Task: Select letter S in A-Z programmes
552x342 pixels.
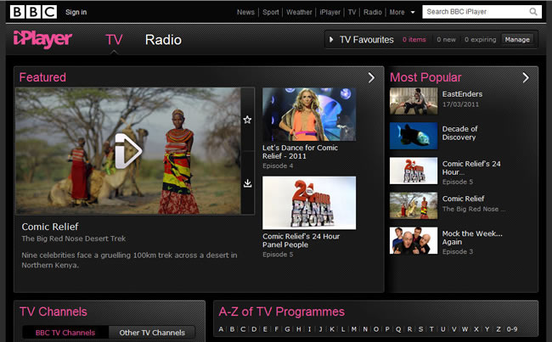Action: (x=420, y=329)
